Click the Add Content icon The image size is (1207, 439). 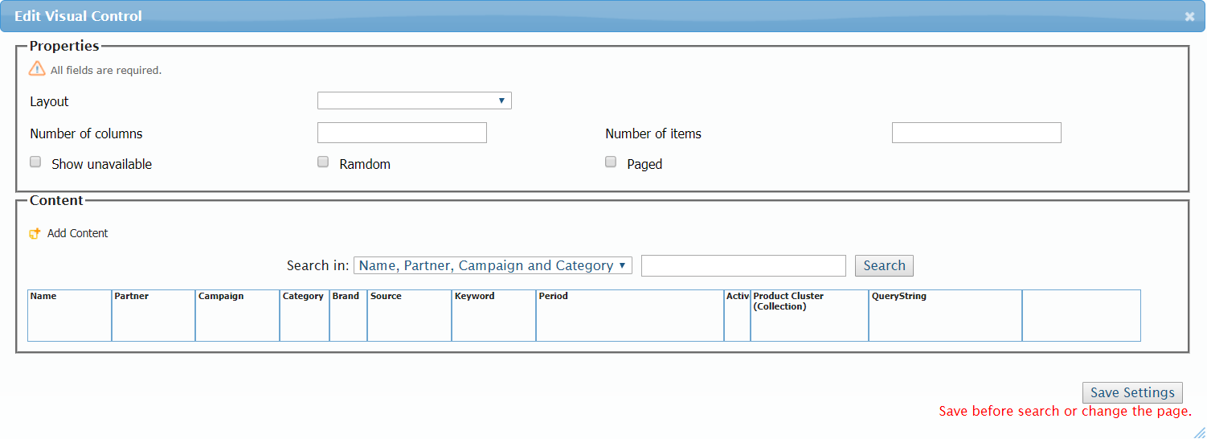[35, 234]
